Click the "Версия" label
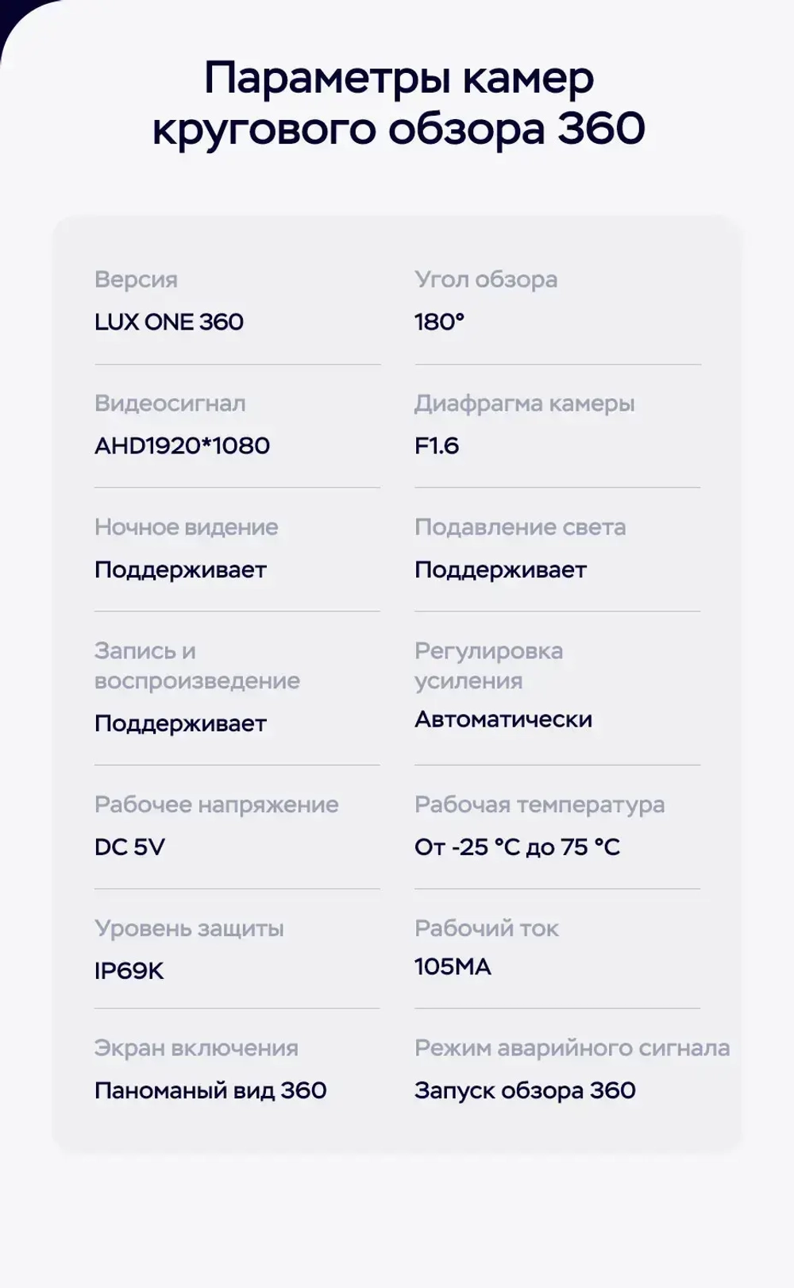The image size is (794, 1288). 136,280
